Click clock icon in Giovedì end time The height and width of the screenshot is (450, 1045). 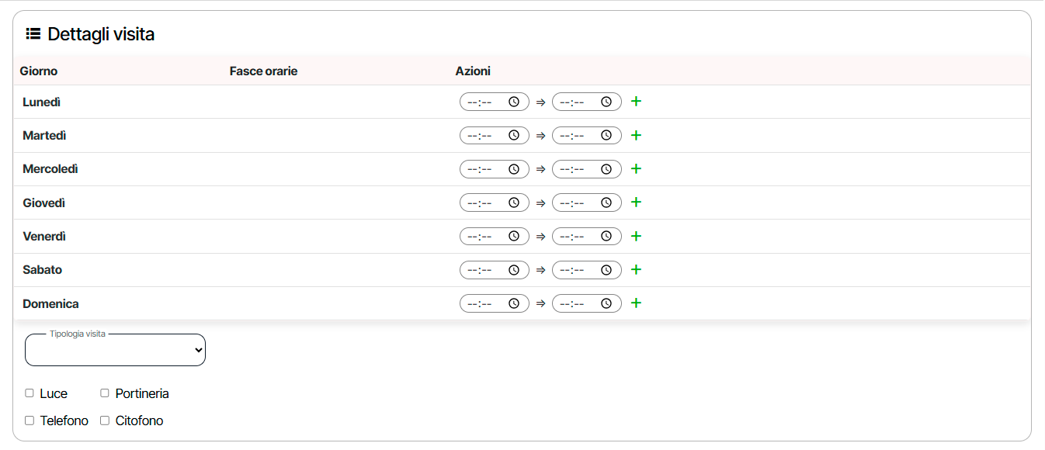point(606,202)
